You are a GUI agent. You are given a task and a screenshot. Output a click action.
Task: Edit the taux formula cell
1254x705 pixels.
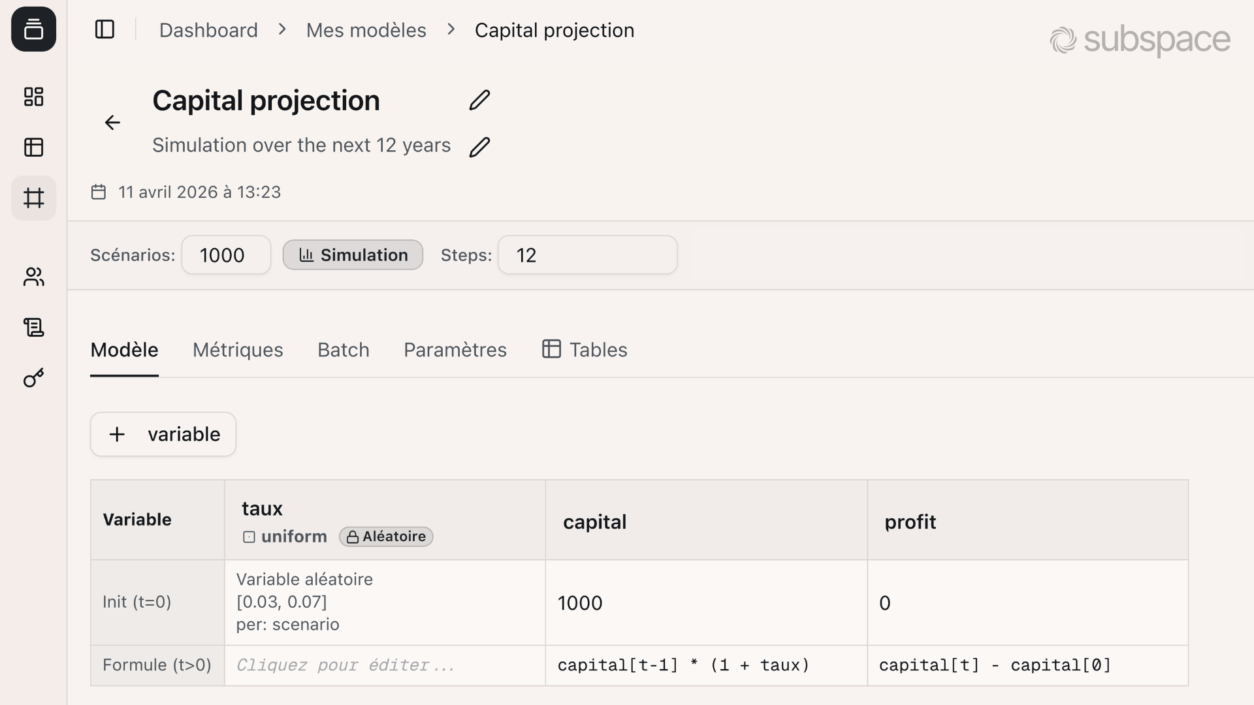point(345,665)
